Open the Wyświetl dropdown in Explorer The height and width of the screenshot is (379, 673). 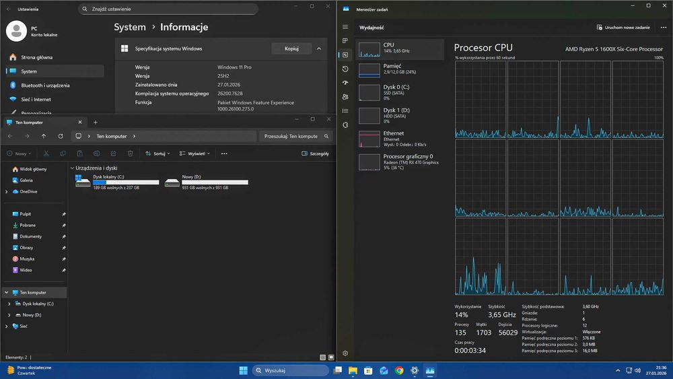195,153
